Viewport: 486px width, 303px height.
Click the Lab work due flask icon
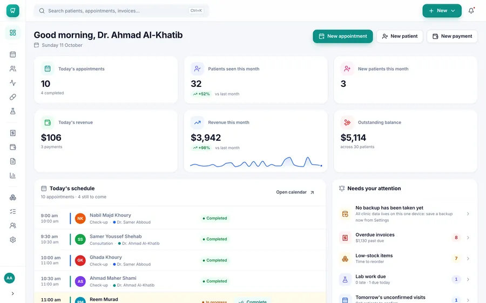click(x=345, y=279)
